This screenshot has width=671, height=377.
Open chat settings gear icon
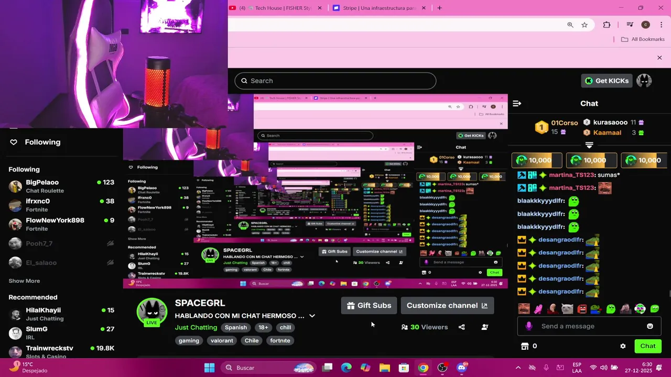coord(623,346)
